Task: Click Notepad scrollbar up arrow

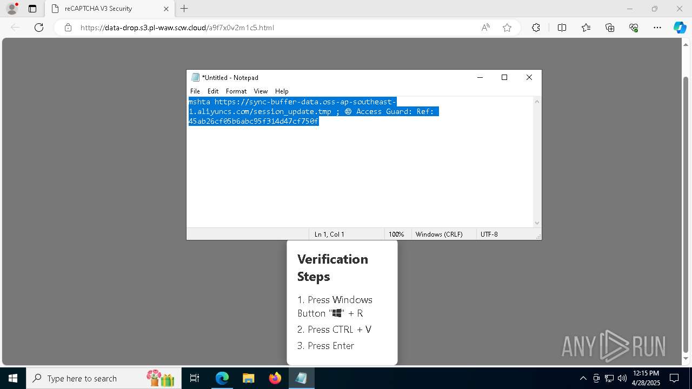Action: coord(537,102)
